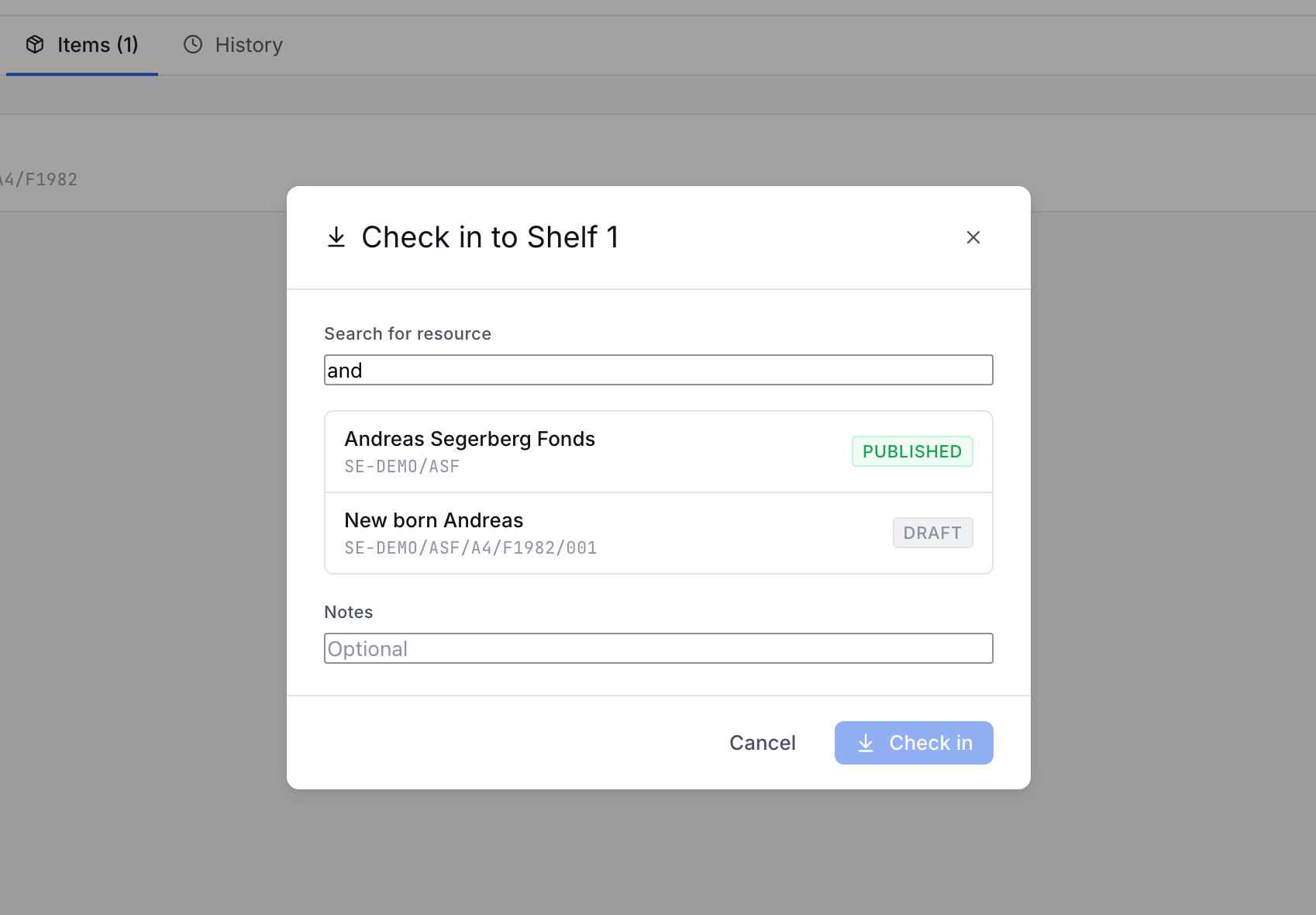Switch to the Items (1) tab

[x=82, y=45]
